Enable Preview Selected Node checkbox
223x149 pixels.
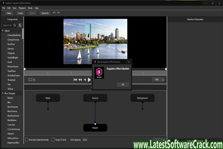(x=27, y=140)
